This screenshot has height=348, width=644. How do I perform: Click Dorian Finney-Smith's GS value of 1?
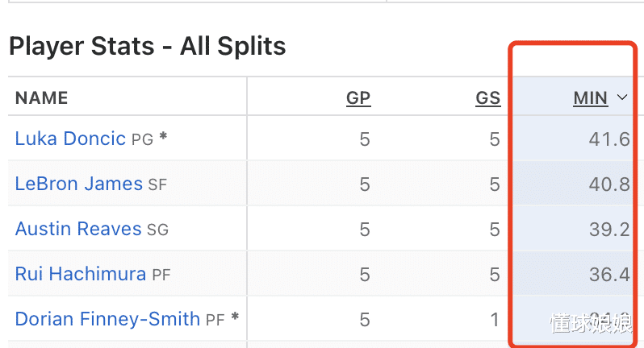click(x=495, y=320)
